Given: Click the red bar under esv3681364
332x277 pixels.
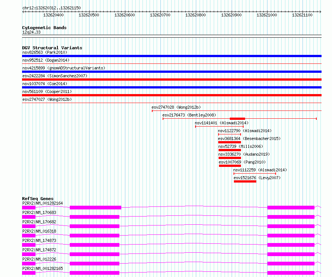Looking at the screenshot, I should click(x=229, y=143).
